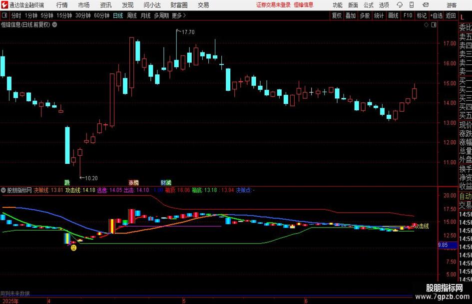Image resolution: width=472 pixels, height=304 pixels.
Task: Click the 9.85 value on indicator axis
Action: click(443, 245)
